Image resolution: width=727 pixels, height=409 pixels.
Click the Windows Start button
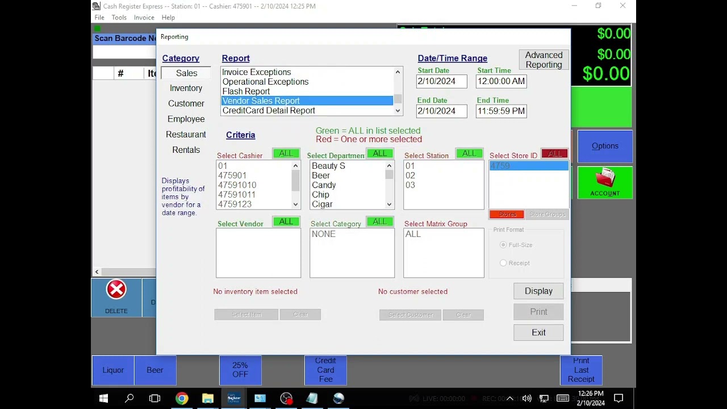103,398
